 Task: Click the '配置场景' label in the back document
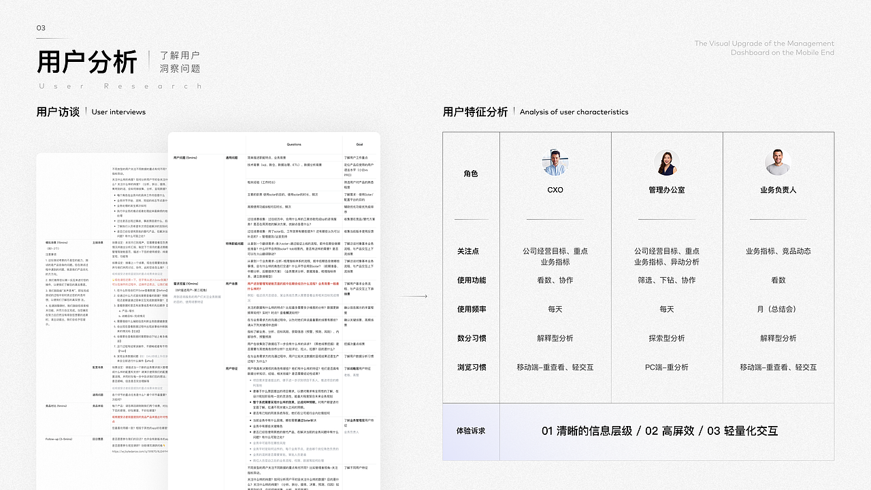98,367
